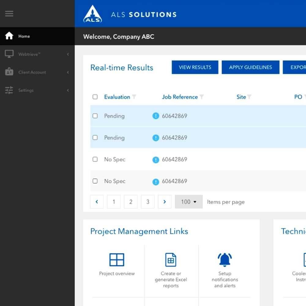Open the Project overview grid icon

117,260
